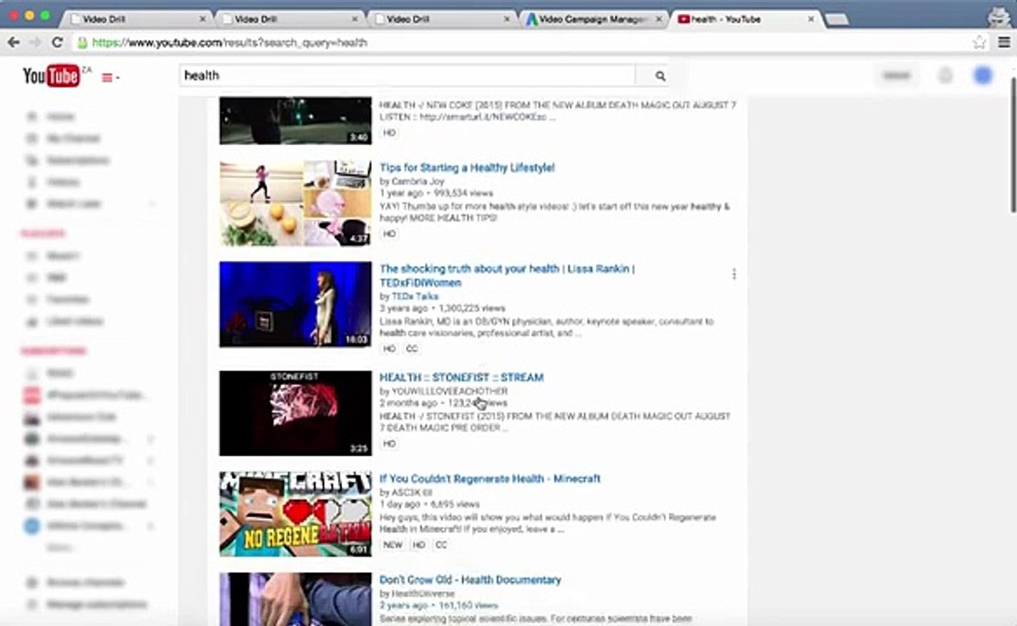This screenshot has width=1017, height=626.
Task: Click the YouTube logo
Action: (51, 77)
